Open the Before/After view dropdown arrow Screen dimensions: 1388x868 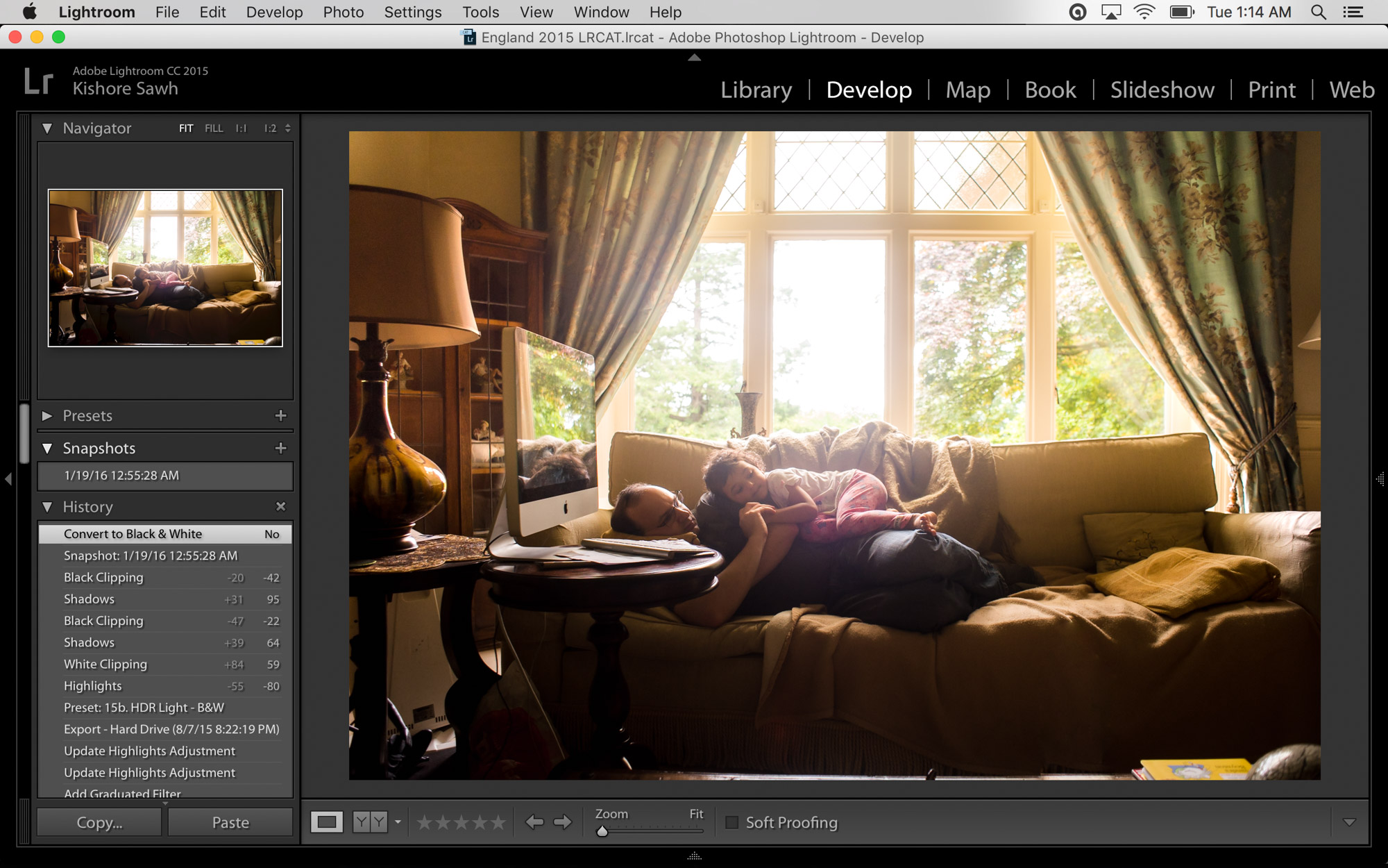tap(397, 821)
